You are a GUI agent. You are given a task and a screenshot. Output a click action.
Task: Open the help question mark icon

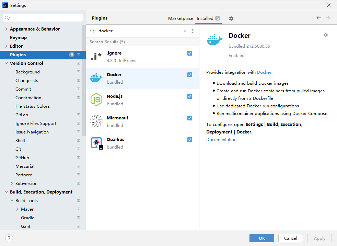coord(9,238)
